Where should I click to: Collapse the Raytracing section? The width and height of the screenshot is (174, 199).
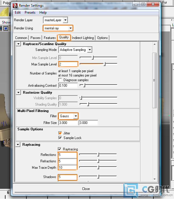pos(18,145)
